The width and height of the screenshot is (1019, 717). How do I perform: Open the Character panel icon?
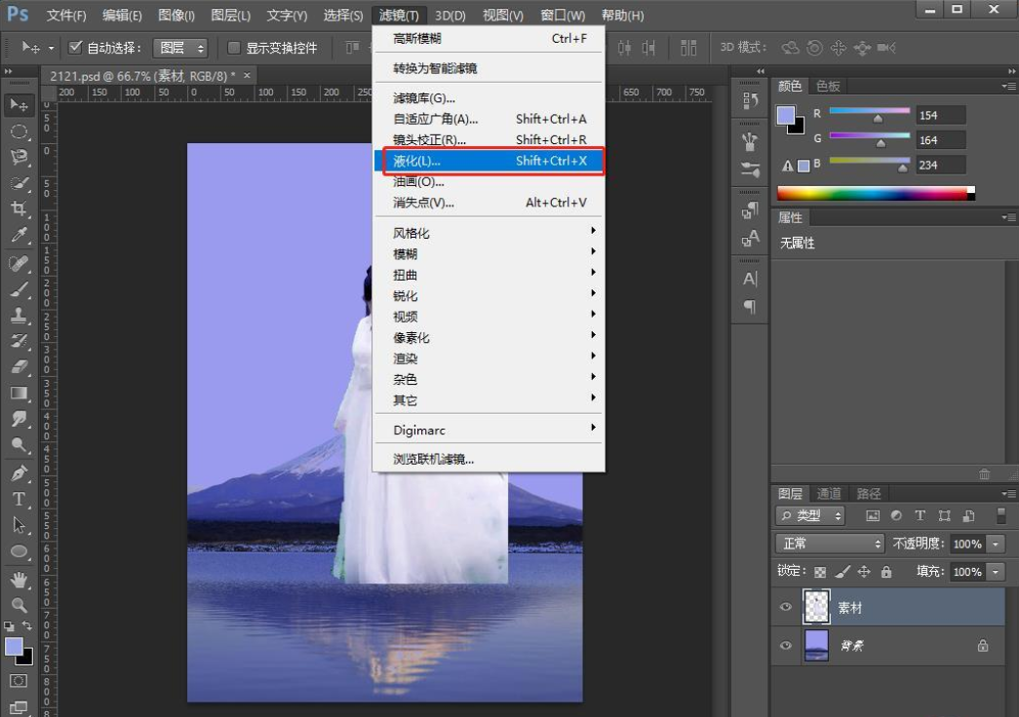[x=750, y=279]
